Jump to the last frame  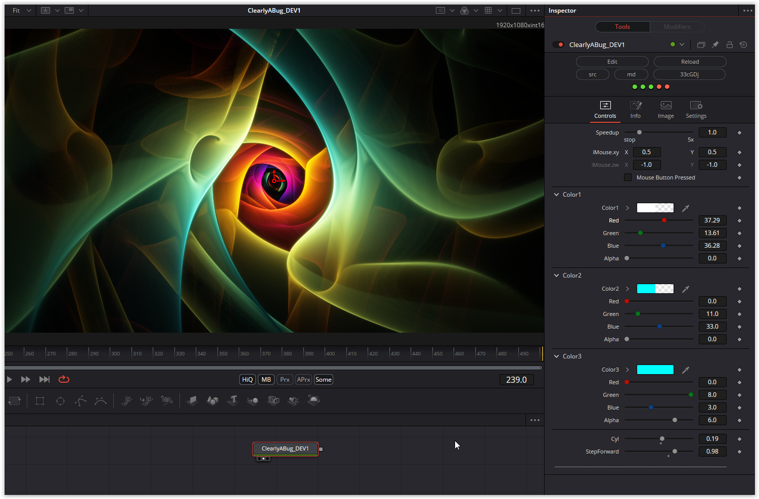(x=44, y=379)
